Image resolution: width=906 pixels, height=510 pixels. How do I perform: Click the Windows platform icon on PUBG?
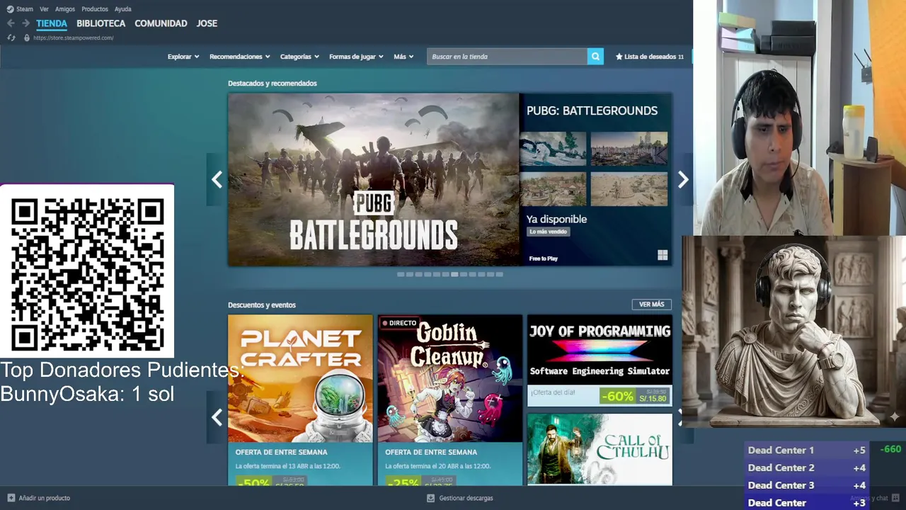(663, 256)
